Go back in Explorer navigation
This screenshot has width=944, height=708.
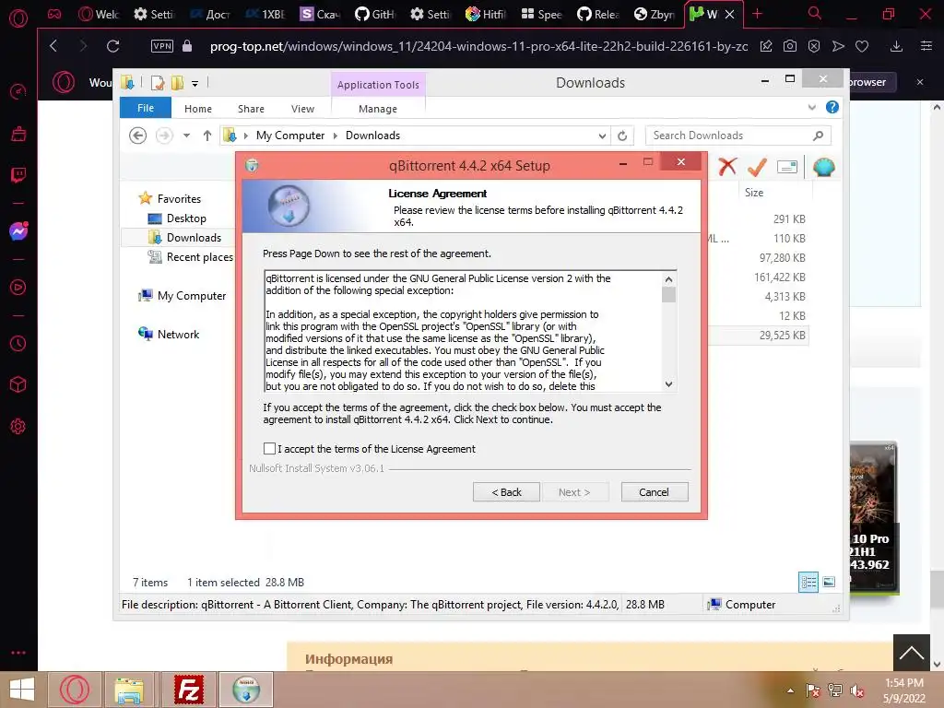click(x=138, y=136)
